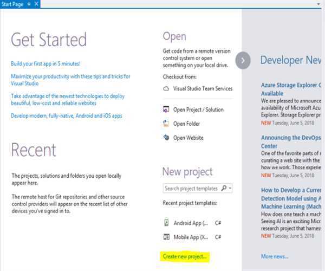The height and width of the screenshot is (271, 325).
Task: Click the Visual Studio Team Services cloud icon
Action: click(166, 88)
